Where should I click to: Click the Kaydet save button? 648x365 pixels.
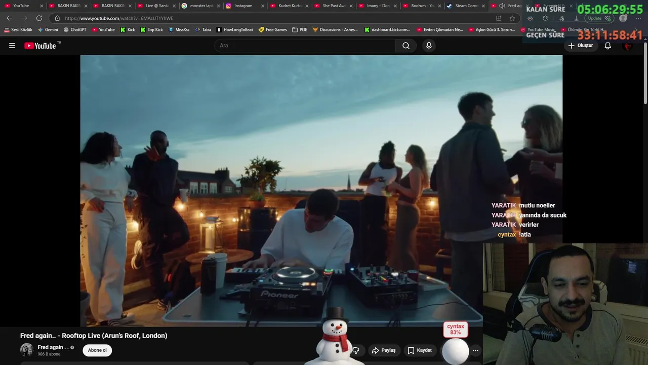point(420,350)
